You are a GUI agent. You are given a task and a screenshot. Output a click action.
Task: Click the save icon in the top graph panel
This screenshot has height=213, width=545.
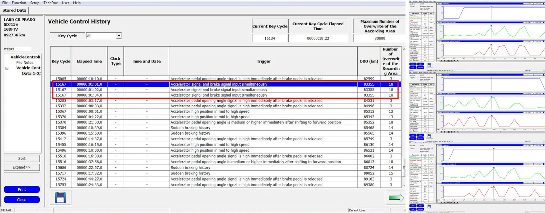pos(429,65)
